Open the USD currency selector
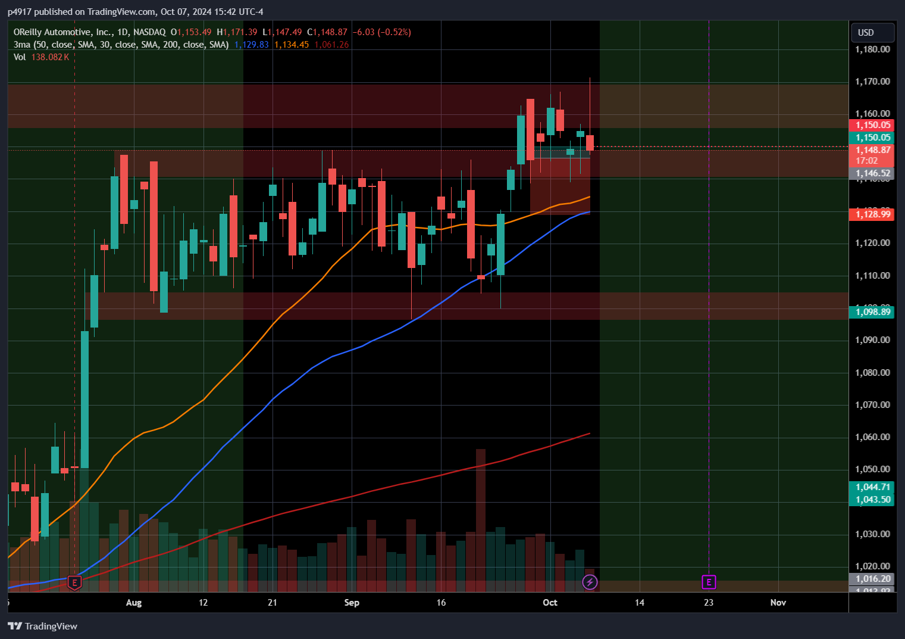The image size is (905, 639). (x=872, y=32)
